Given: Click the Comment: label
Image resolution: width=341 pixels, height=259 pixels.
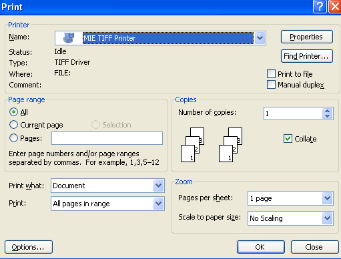Looking at the screenshot, I should (x=25, y=85).
